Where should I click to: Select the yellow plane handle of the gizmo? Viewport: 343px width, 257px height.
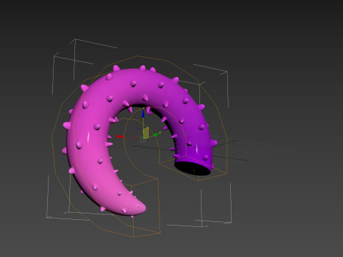pos(146,133)
